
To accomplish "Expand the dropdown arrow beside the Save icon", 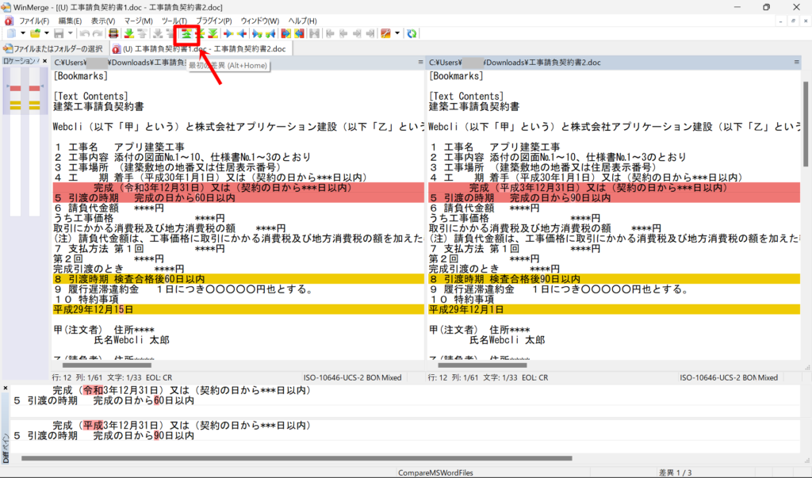I will 70,33.
